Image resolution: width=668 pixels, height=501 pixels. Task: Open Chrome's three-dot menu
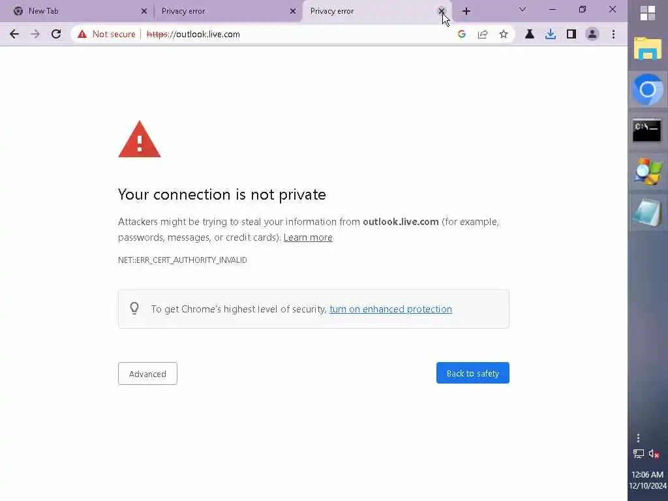(613, 34)
